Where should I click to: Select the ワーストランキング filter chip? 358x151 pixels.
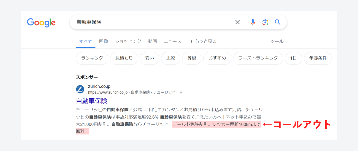[258, 58]
